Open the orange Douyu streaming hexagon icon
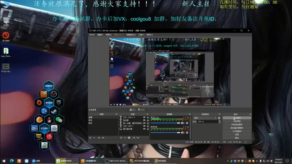292x164 pixels. 44,94
